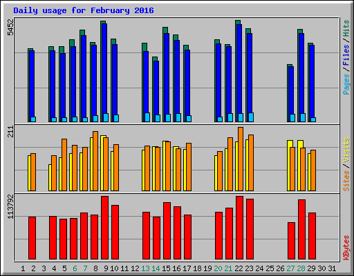Click the red KBytes bar for day 15
This screenshot has height=276, width=354.
tap(167, 231)
